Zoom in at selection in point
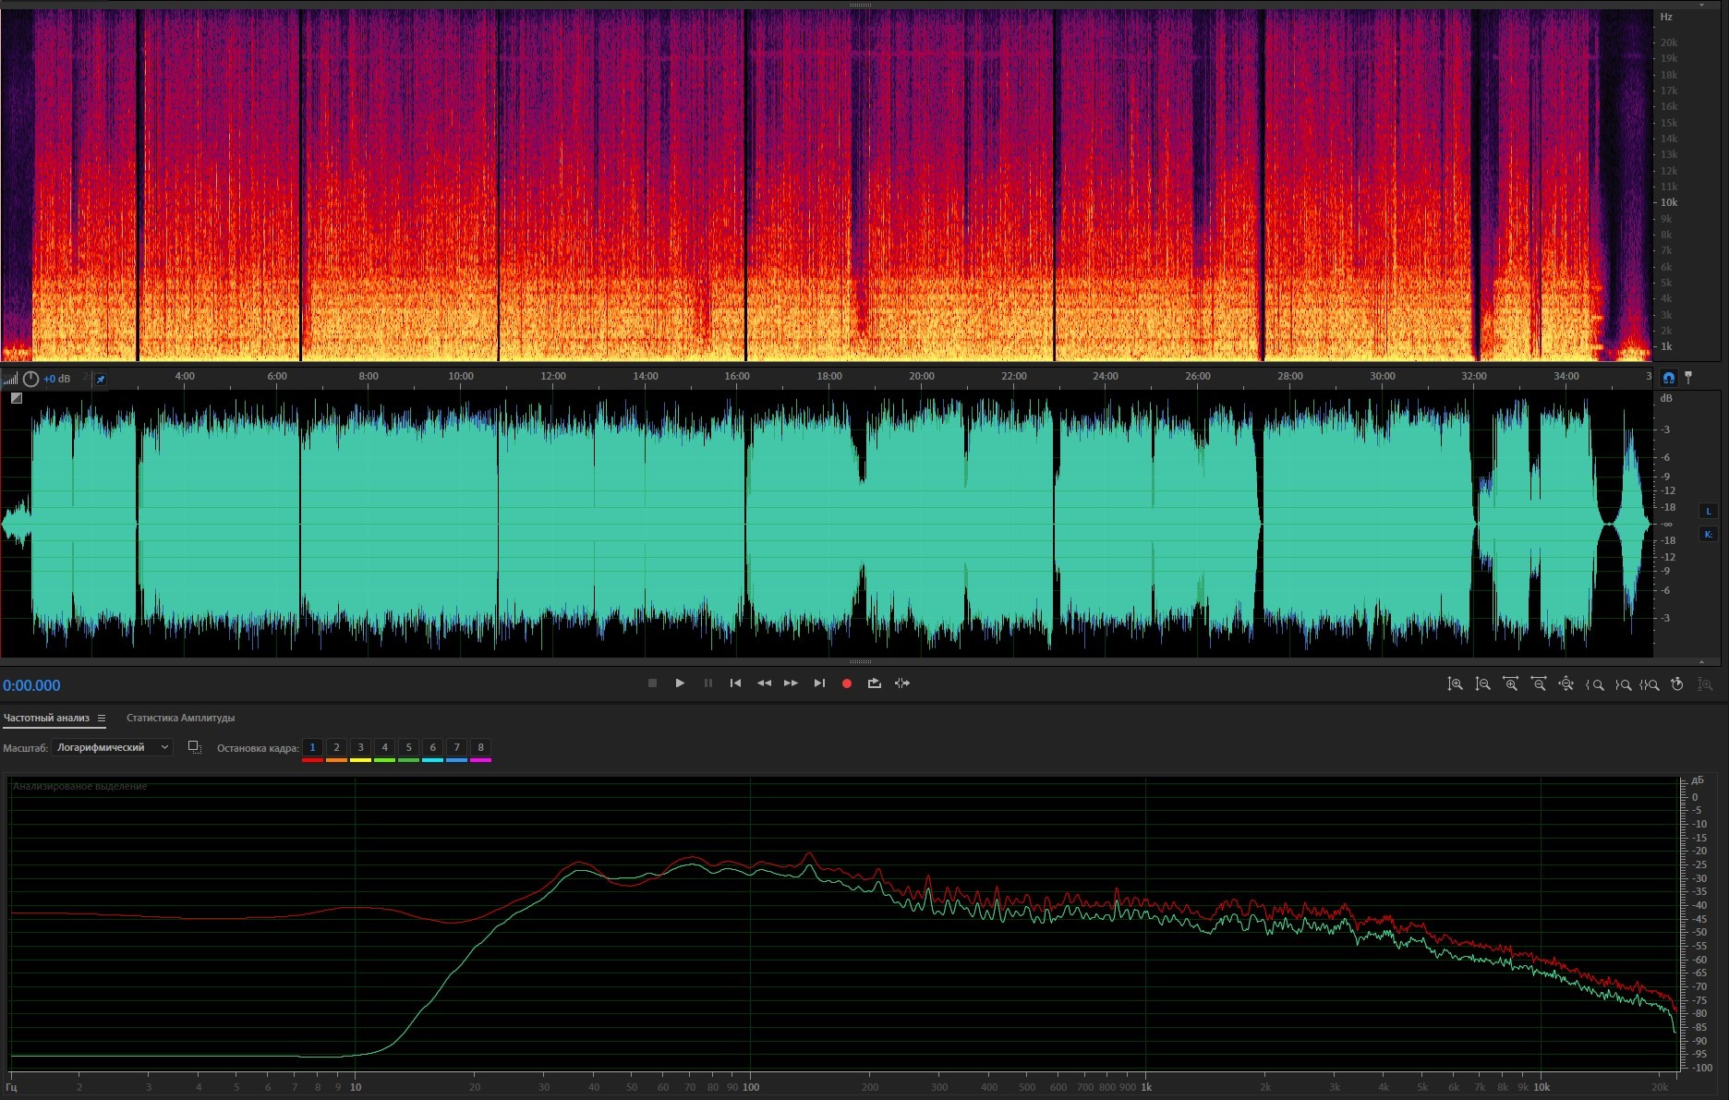The image size is (1729, 1100). coord(1594,684)
